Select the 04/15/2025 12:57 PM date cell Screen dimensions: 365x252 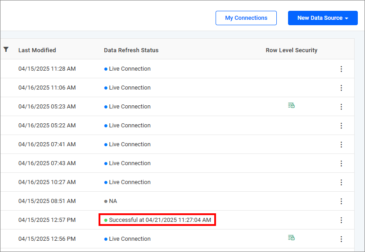point(47,220)
